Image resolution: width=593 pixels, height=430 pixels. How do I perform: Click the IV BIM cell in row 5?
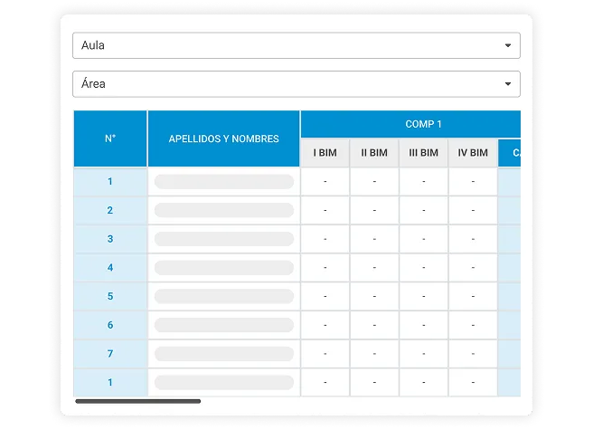tap(473, 296)
